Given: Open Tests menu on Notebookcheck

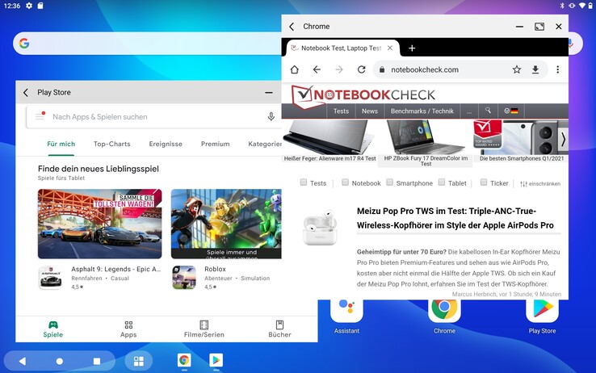Looking at the screenshot, I should pos(341,111).
